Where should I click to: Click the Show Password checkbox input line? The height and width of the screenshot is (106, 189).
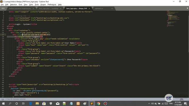[x=53, y=59]
